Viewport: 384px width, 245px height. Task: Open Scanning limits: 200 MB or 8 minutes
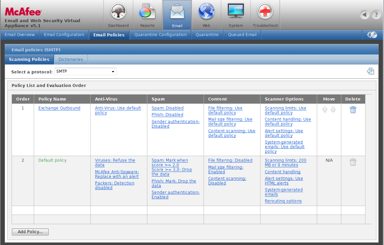point(285,163)
